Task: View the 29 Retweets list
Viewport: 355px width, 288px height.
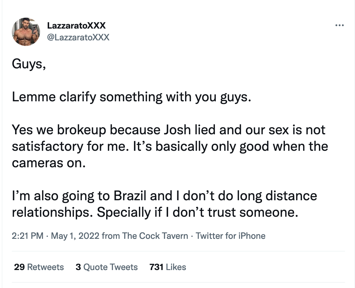Action: 39,267
